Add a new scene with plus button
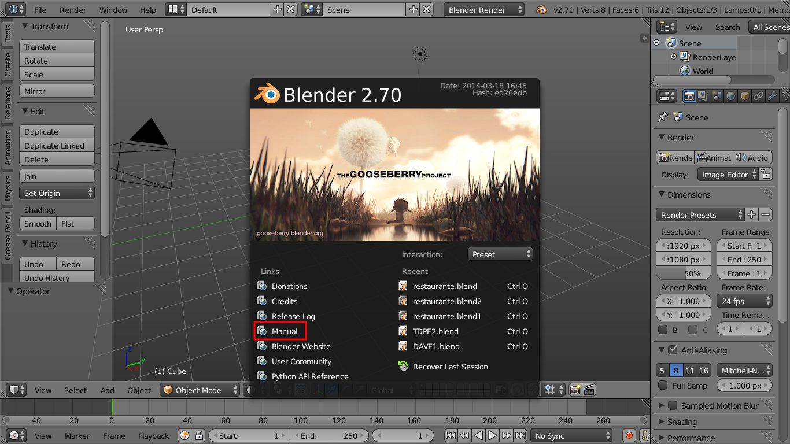Image resolution: width=790 pixels, height=444 pixels. 413,10
